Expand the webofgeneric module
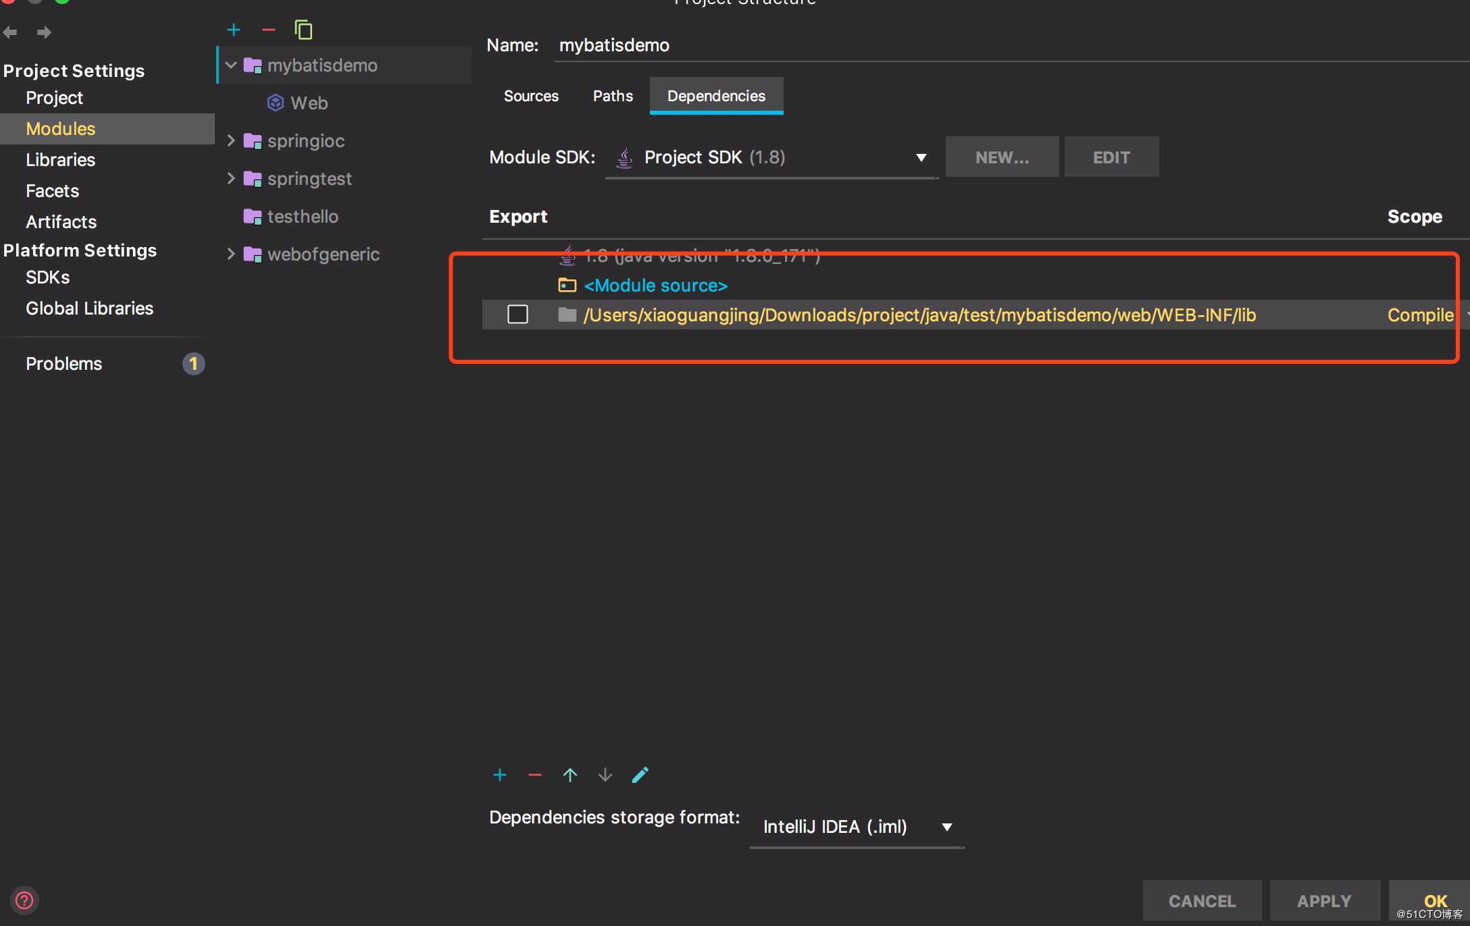Viewport: 1470px width, 926px height. coord(231,254)
